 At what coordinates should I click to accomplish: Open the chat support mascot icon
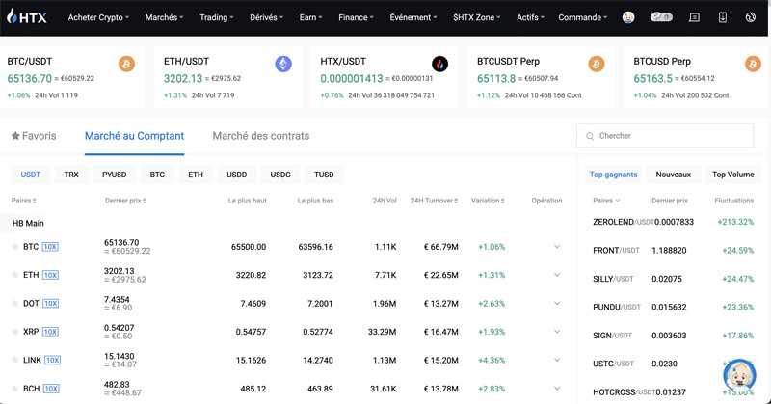pyautogui.click(x=739, y=375)
